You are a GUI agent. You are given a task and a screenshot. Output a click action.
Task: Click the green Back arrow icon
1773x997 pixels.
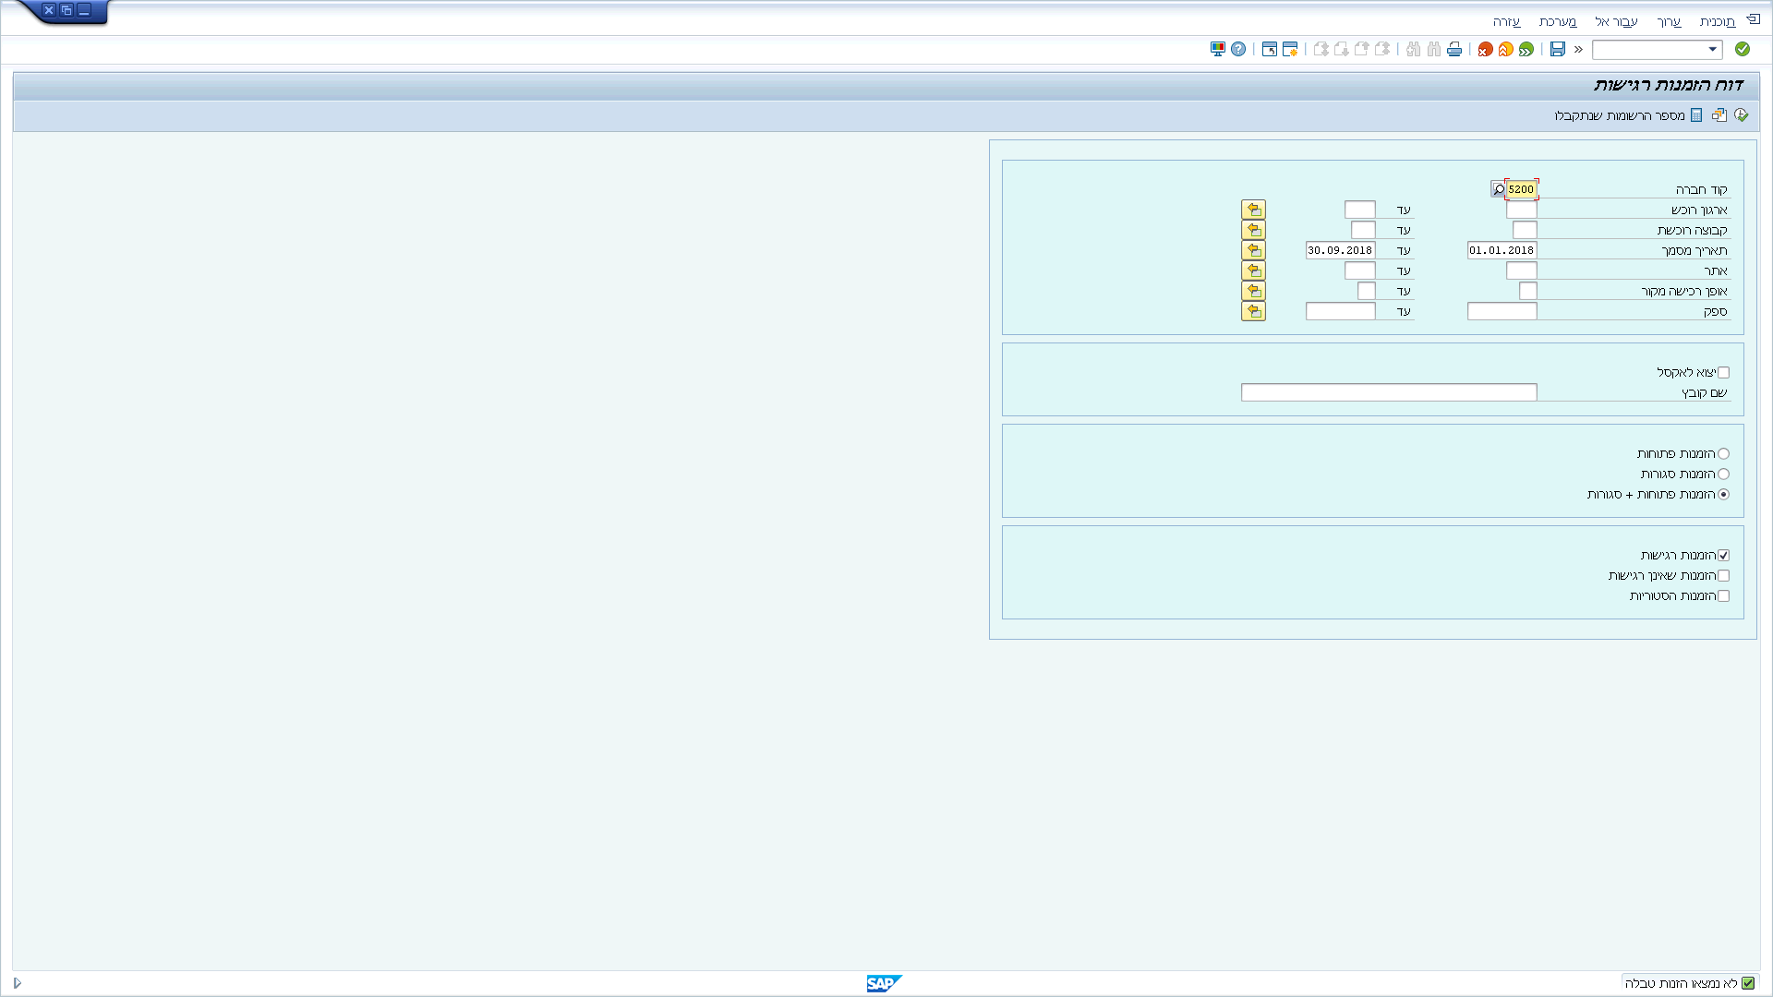[x=1526, y=49]
